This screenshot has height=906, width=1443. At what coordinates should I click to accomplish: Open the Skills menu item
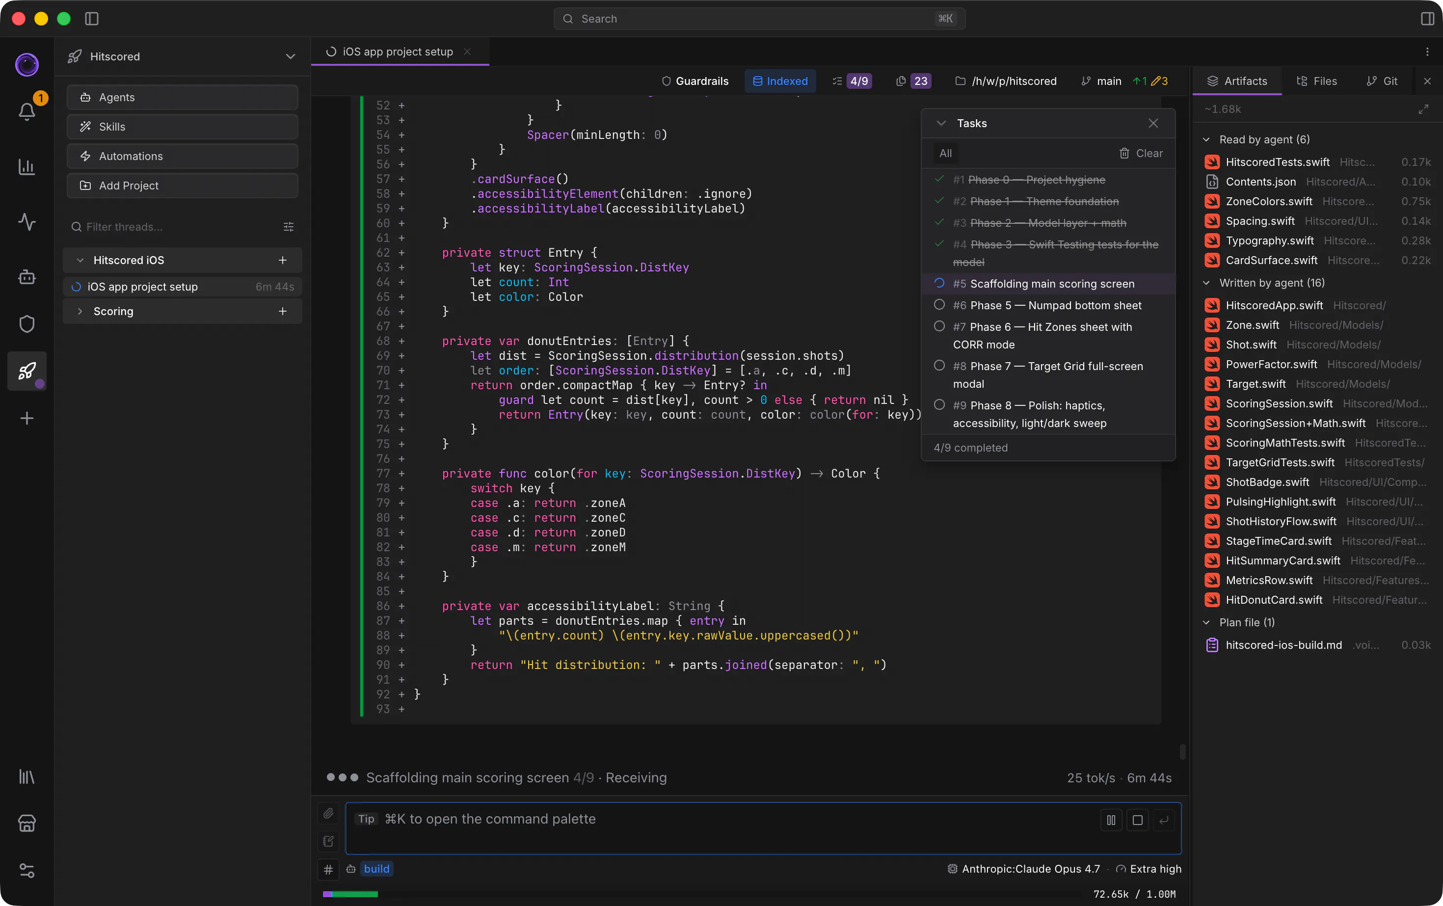click(182, 127)
